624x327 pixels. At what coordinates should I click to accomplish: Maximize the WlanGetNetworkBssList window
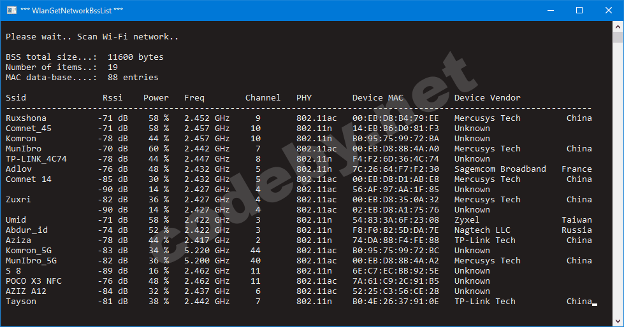[x=579, y=10]
